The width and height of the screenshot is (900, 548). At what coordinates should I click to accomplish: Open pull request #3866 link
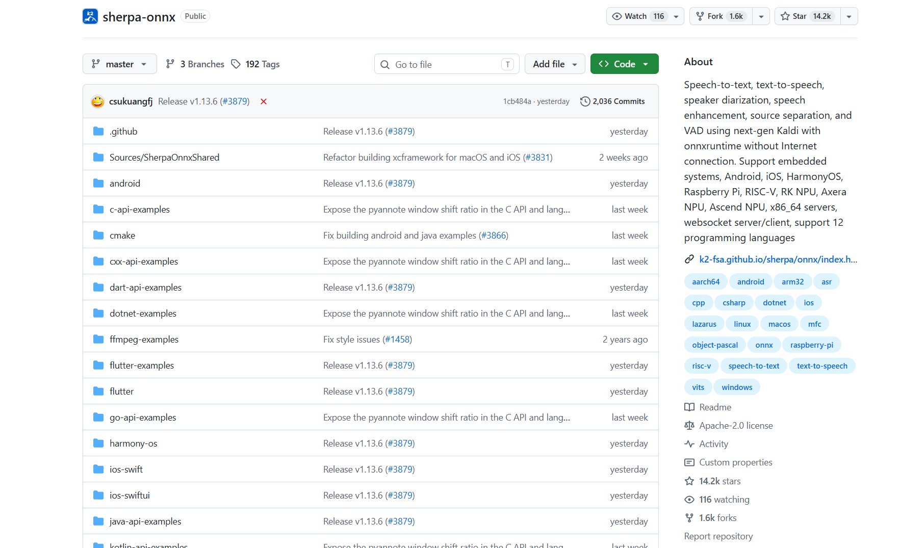click(x=493, y=236)
